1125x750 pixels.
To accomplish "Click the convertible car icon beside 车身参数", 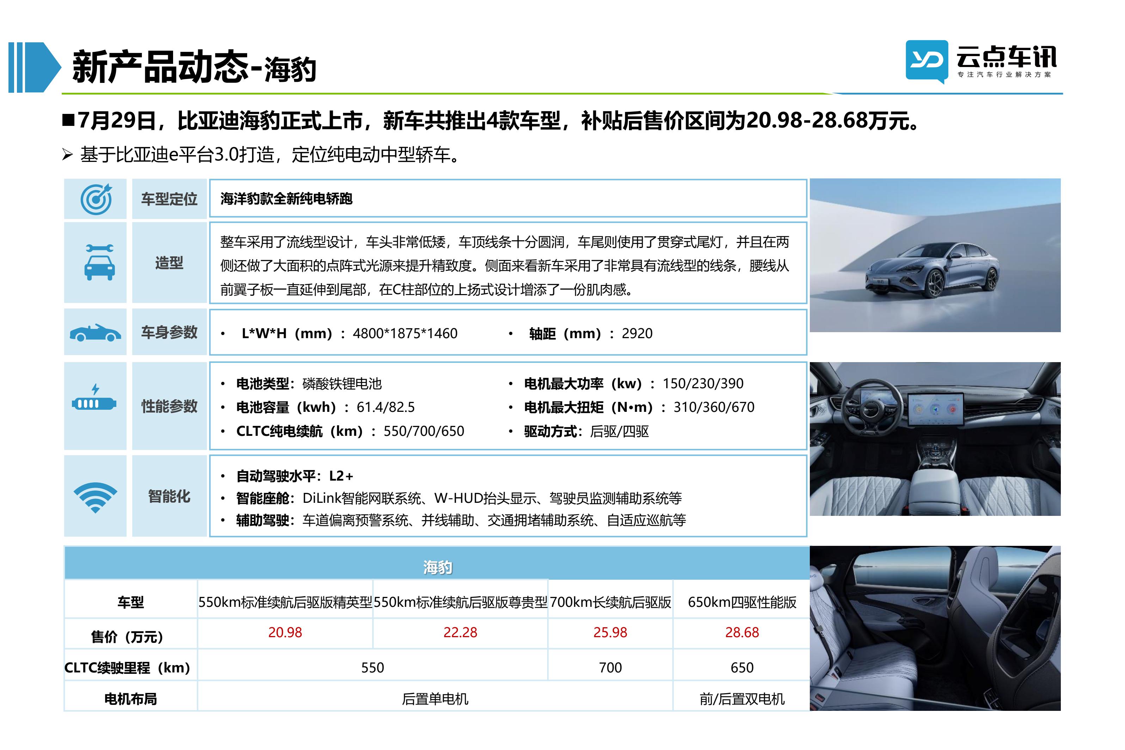I will coord(95,333).
